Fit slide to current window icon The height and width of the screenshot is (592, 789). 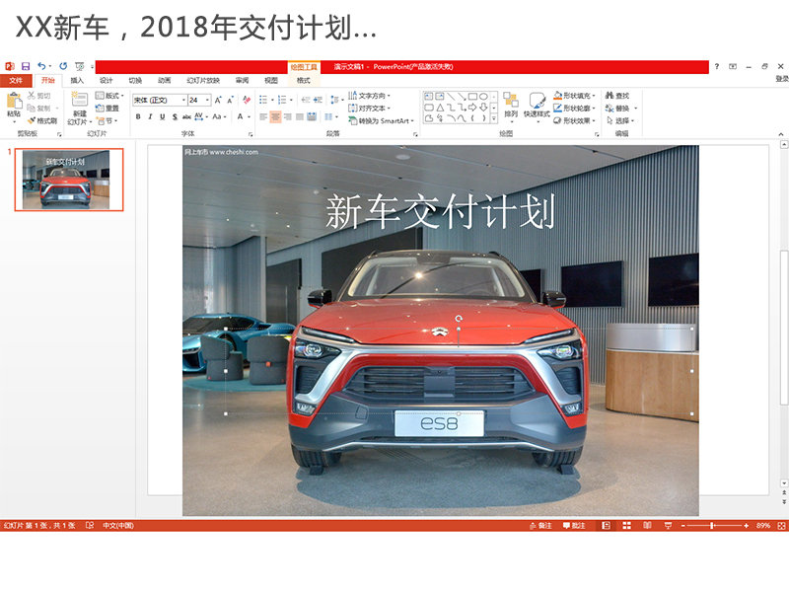coord(781,526)
